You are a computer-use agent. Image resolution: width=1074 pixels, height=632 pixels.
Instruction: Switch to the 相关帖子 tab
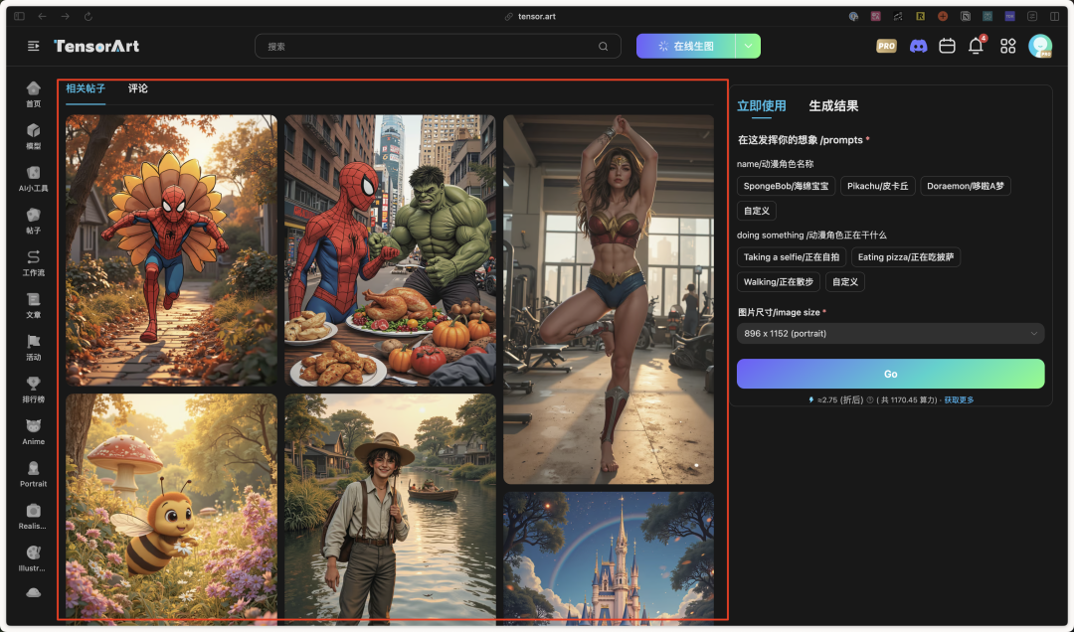coord(86,88)
